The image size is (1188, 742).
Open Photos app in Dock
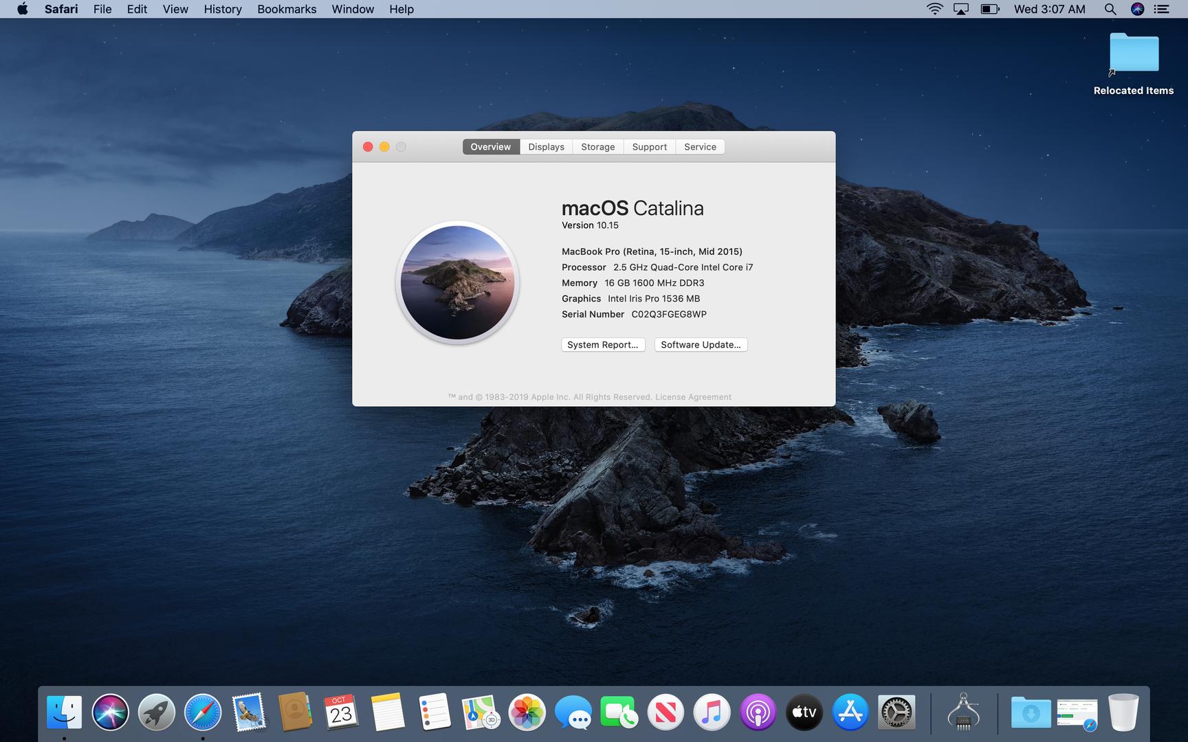(x=527, y=712)
